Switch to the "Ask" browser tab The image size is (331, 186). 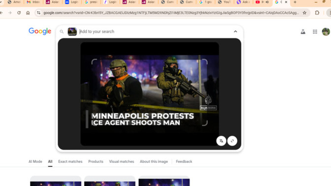243,2
